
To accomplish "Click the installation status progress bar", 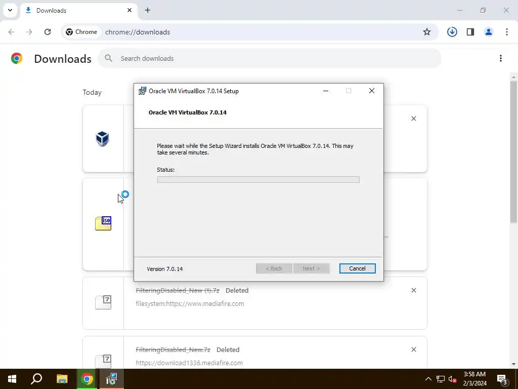I will (258, 180).
